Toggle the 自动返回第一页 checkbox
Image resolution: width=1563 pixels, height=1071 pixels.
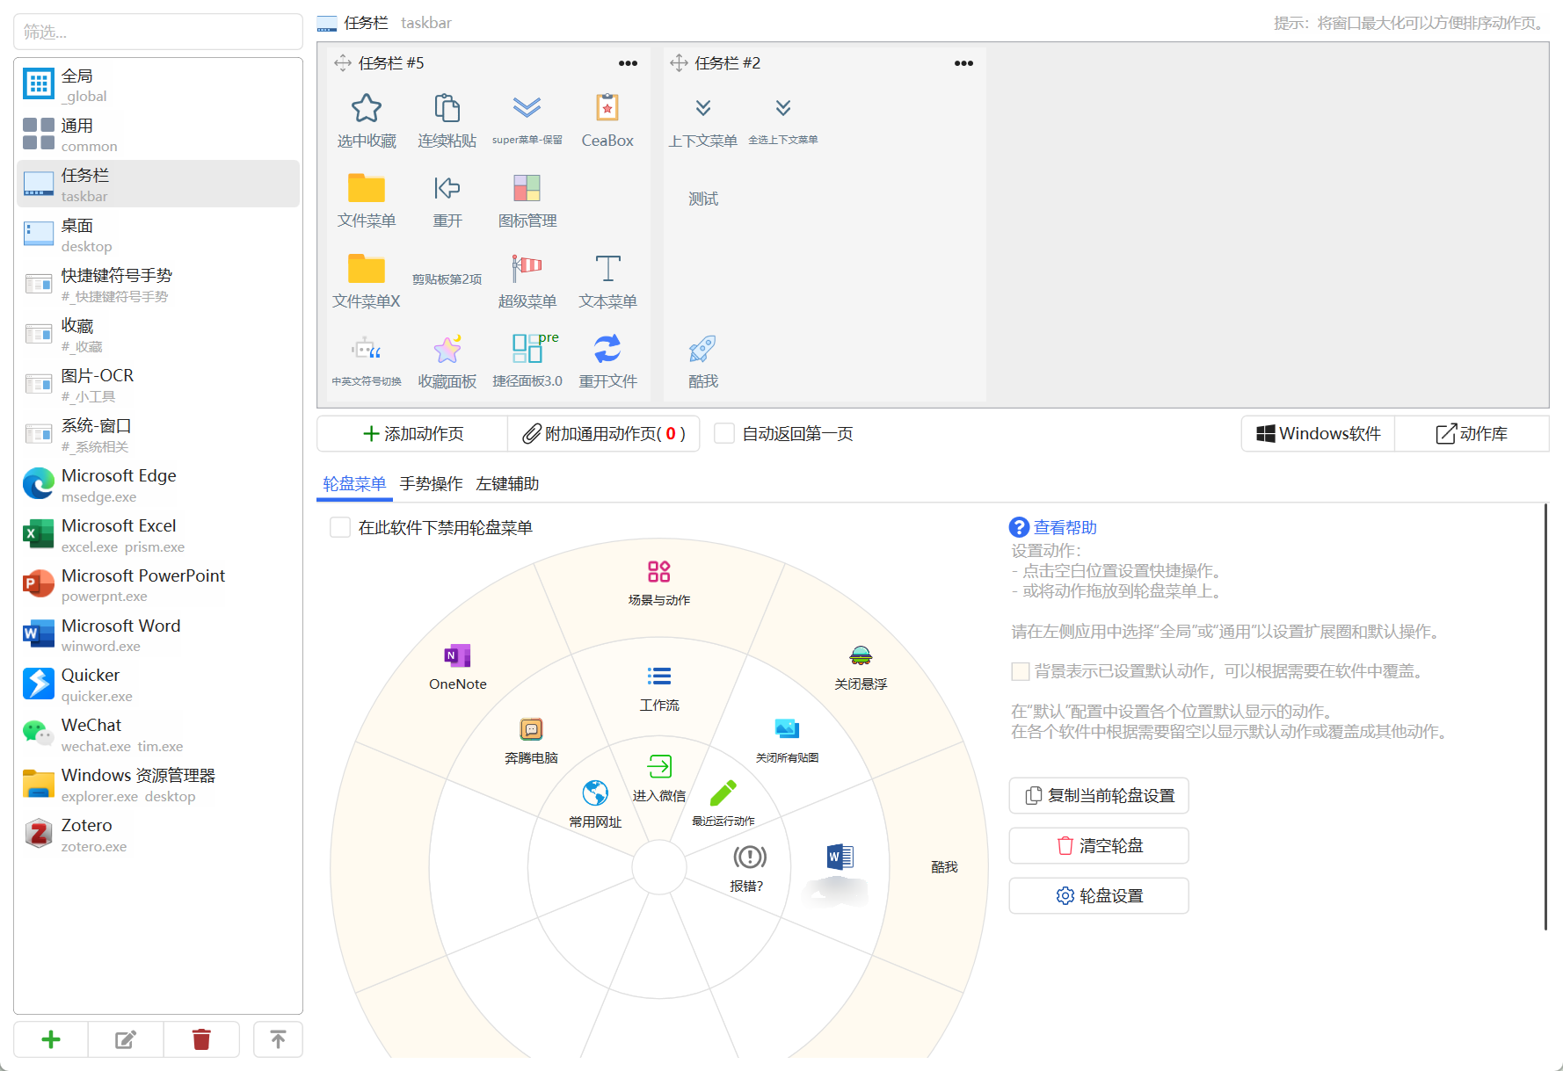coord(724,434)
